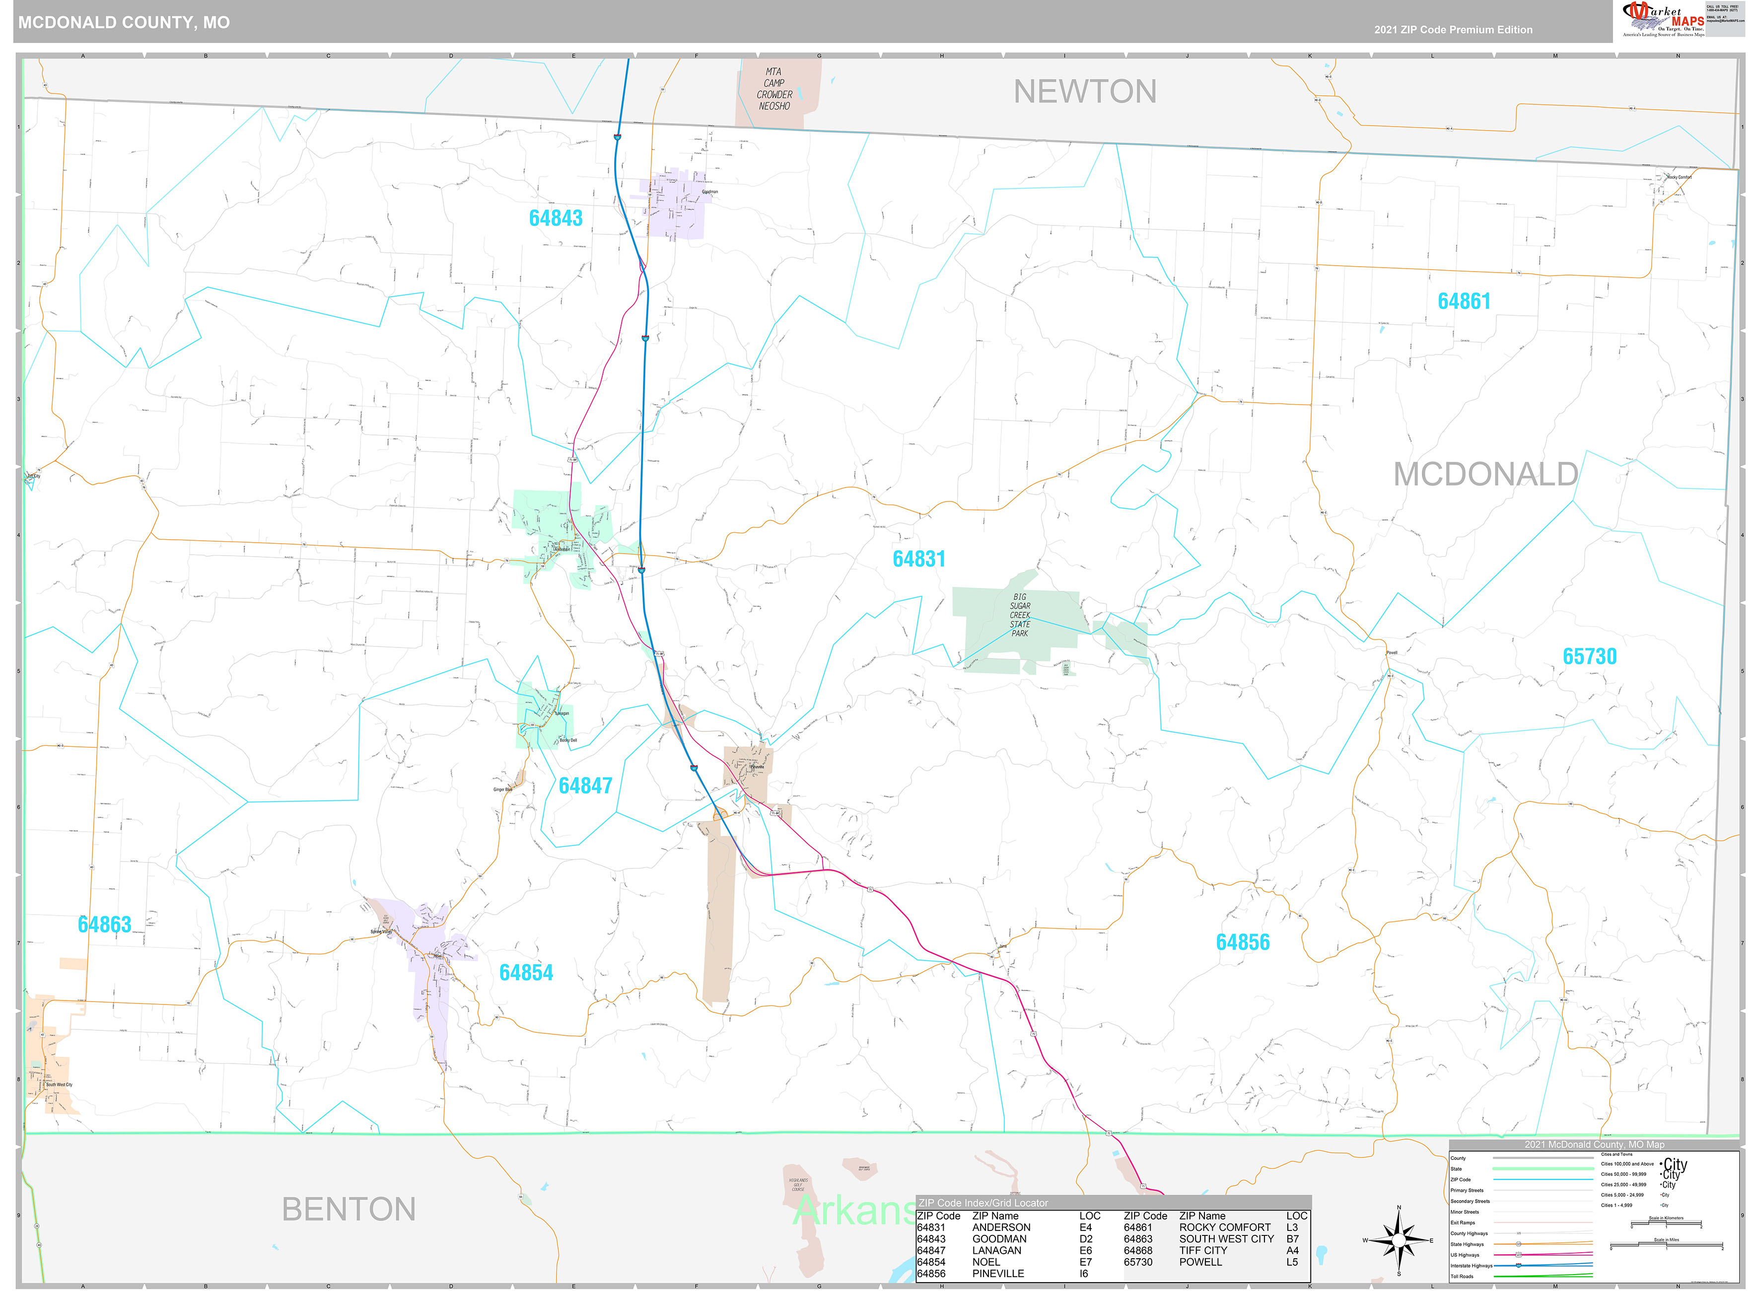Click POWELL in the ZIP index table
Image resolution: width=1754 pixels, height=1291 pixels.
point(1200,1262)
